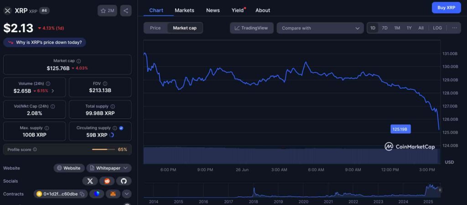This screenshot has height=205, width=467.
Task: Click the 99.98B XRP total supply value
Action: point(100,113)
